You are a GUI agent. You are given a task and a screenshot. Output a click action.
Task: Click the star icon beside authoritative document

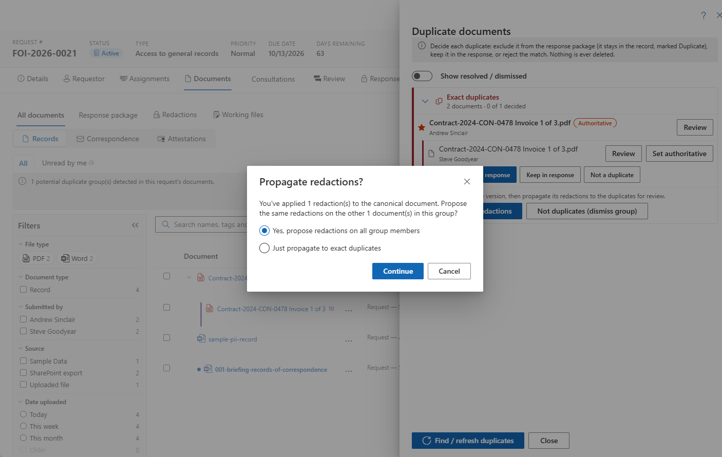click(x=421, y=127)
